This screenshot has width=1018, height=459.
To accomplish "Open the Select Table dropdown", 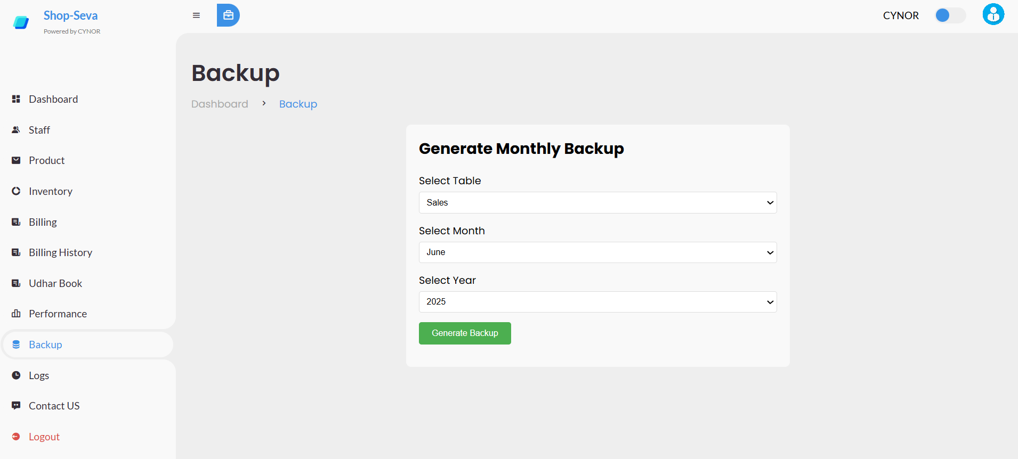I will point(597,202).
